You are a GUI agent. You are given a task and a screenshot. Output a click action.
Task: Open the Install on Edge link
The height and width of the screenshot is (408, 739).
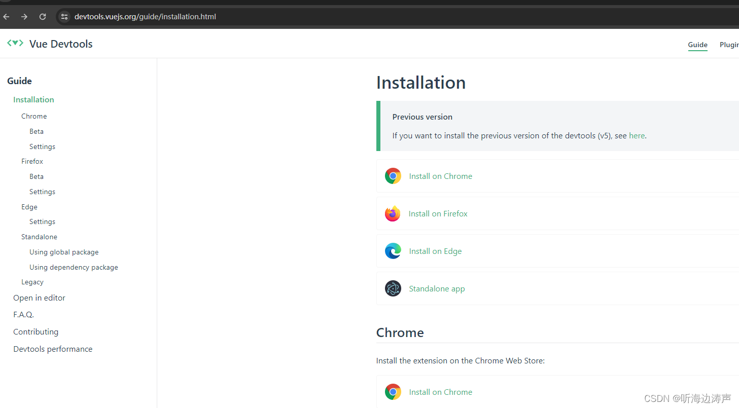click(436, 251)
